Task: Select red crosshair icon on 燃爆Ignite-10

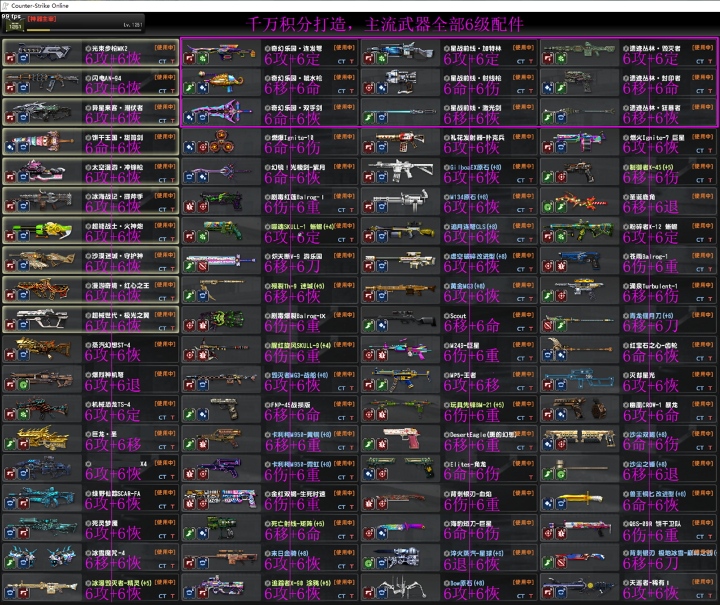Action: [203, 147]
